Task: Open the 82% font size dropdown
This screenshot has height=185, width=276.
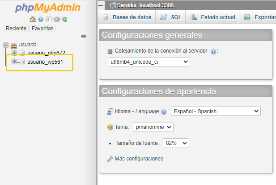Action: (x=176, y=143)
